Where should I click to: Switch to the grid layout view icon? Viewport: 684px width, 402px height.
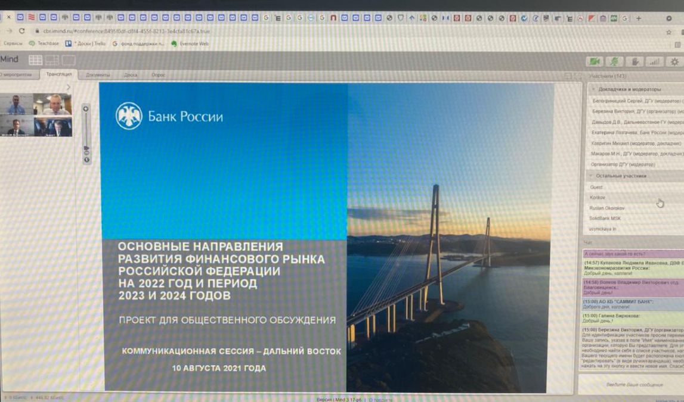coord(35,60)
